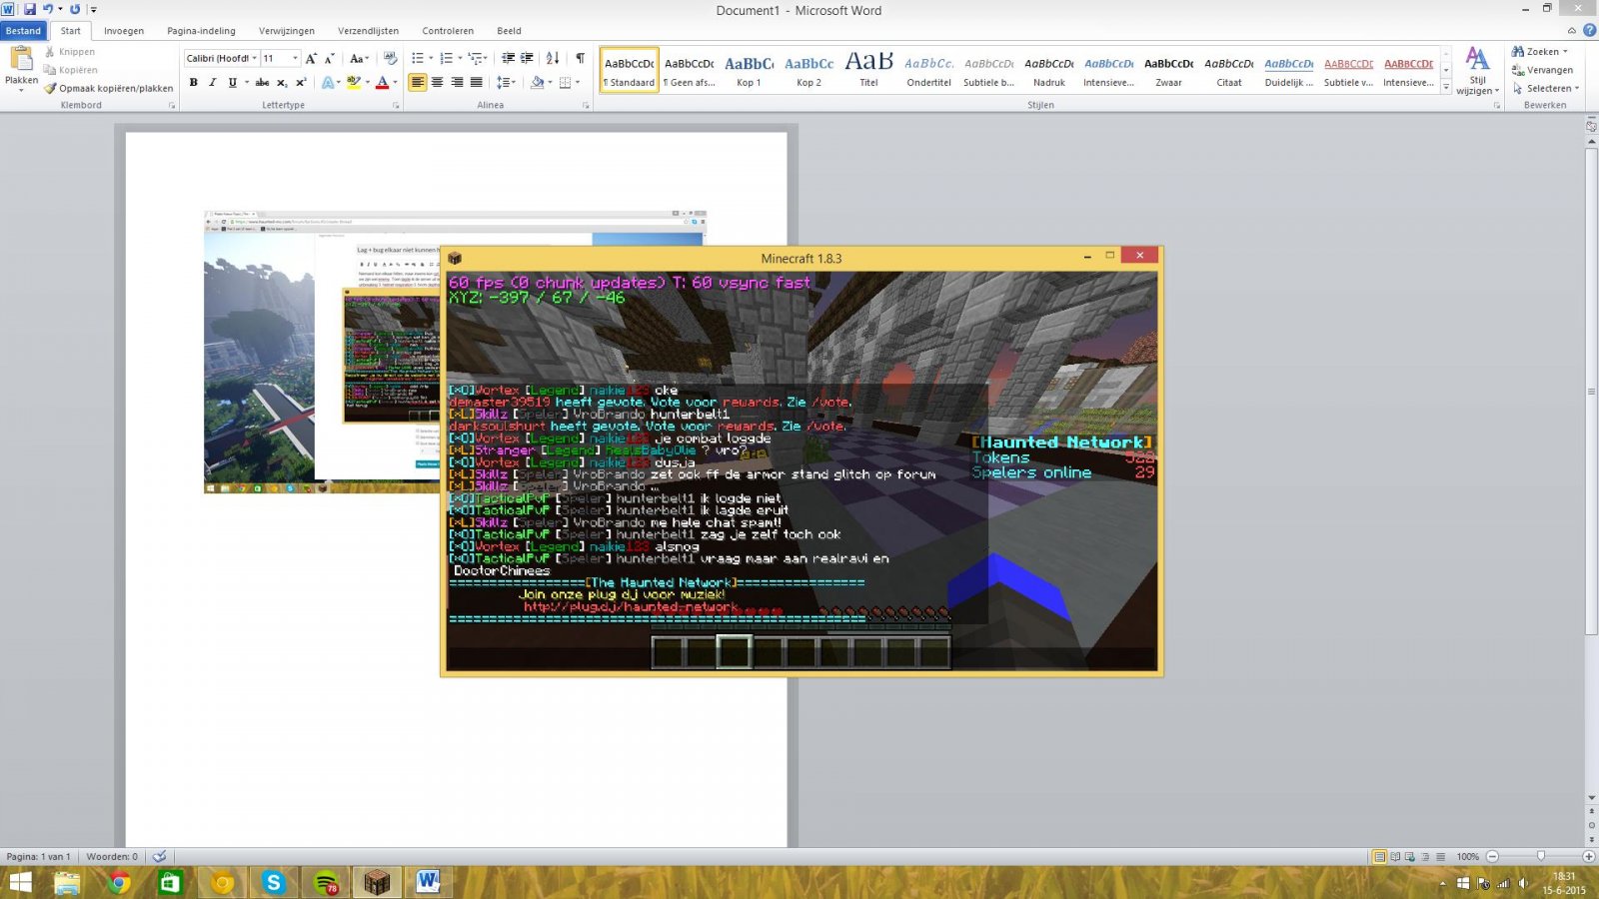Click the borders grid icon
The height and width of the screenshot is (899, 1599).
tap(565, 82)
